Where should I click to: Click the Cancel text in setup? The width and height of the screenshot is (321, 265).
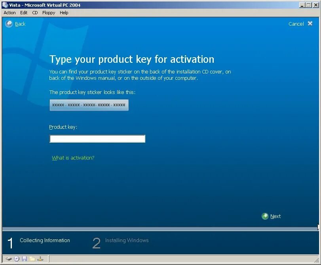click(296, 24)
